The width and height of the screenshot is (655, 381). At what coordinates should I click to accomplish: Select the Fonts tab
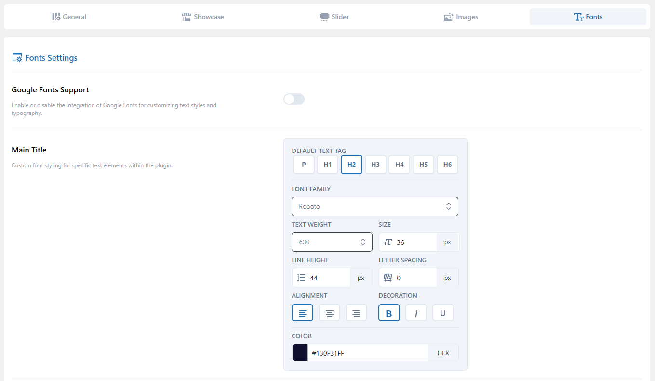[x=588, y=17]
